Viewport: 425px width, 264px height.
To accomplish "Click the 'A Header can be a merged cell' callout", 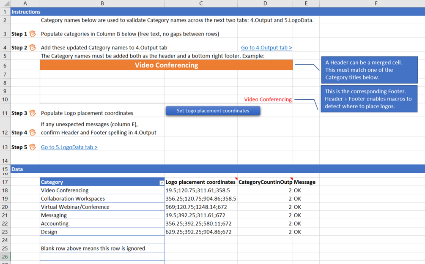I will coord(370,70).
